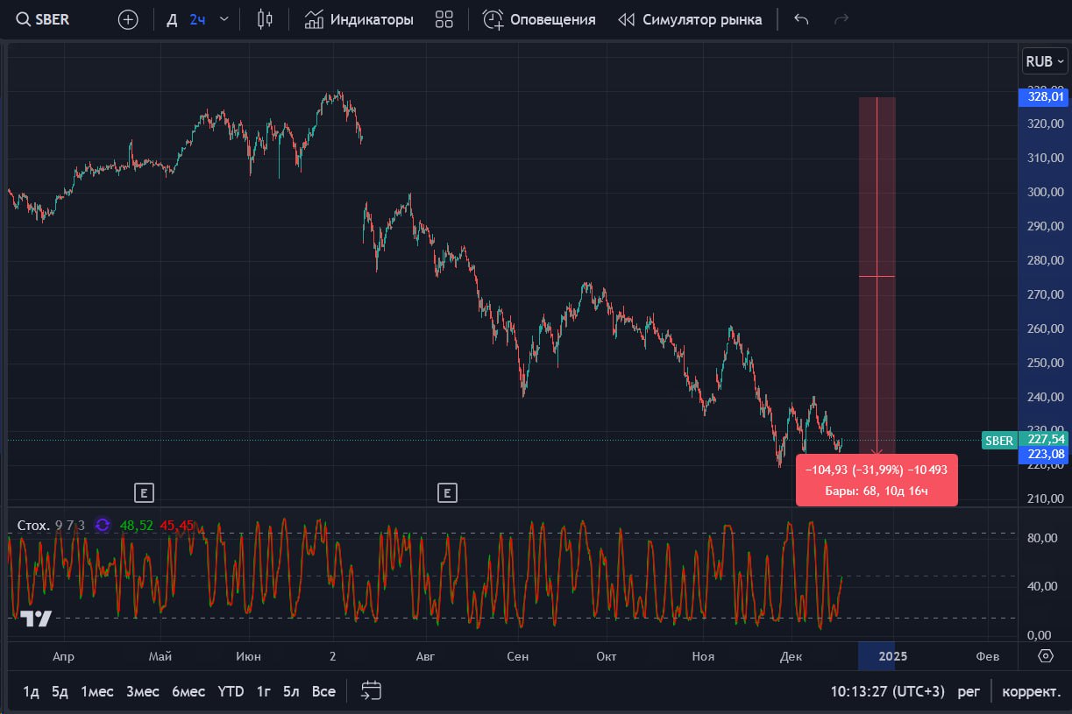Viewport: 1072px width, 714px height.
Task: Undo last chart action
Action: 800,19
